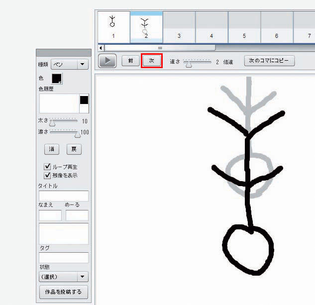The width and height of the screenshot is (315, 305).
Task: Adjust the 速さ speed slider
Action: (189, 65)
